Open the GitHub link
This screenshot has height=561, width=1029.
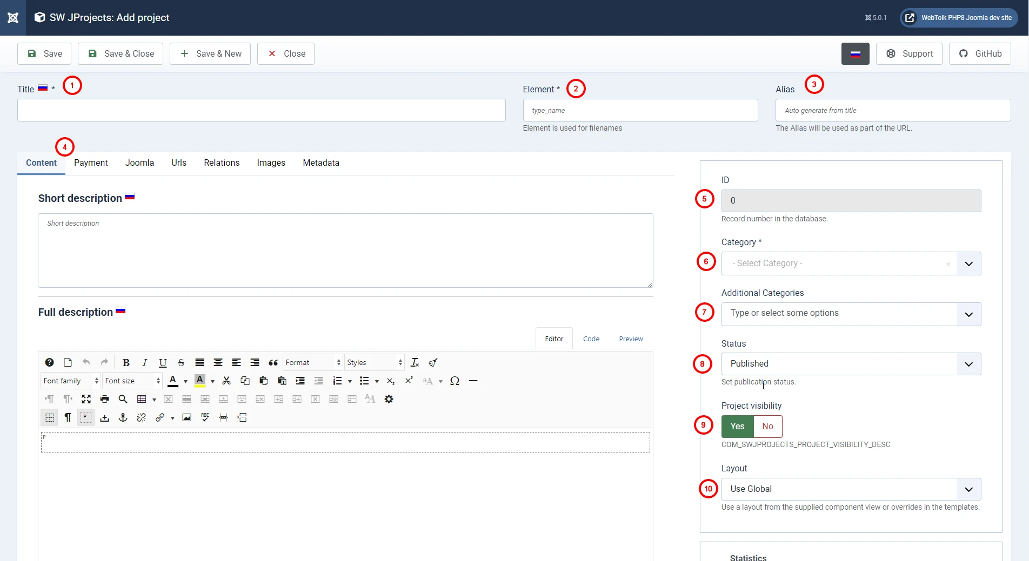(980, 53)
